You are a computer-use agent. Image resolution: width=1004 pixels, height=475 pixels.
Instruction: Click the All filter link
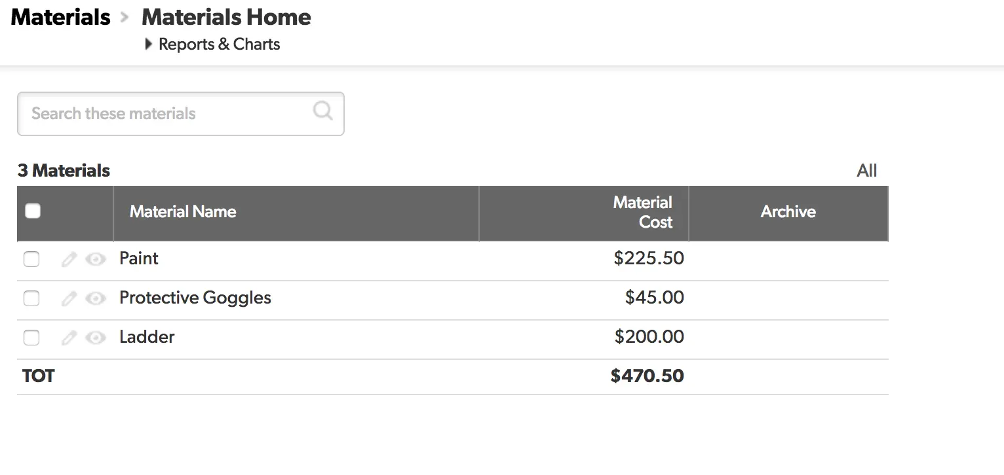(x=866, y=170)
